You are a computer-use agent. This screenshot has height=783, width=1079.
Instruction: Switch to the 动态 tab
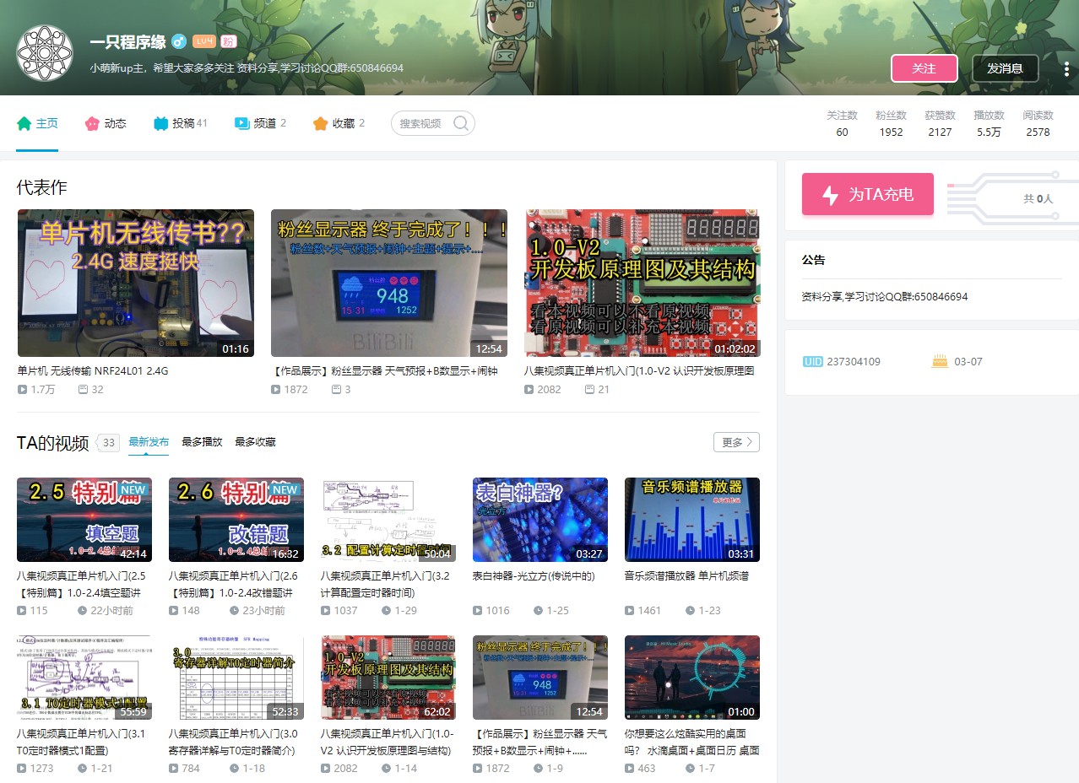(106, 123)
